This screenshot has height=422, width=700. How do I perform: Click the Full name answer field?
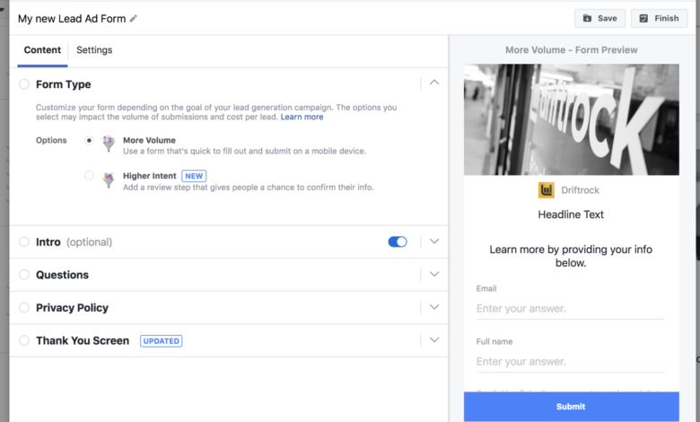coord(570,361)
